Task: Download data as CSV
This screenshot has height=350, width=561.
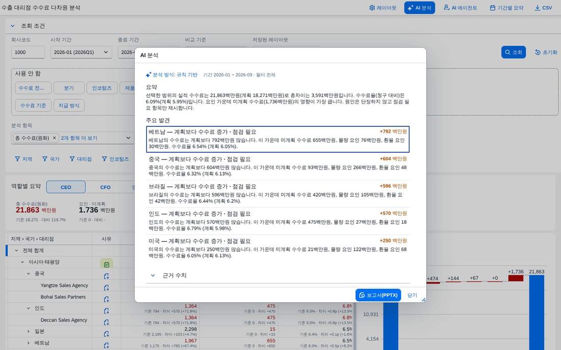Action: [x=543, y=8]
